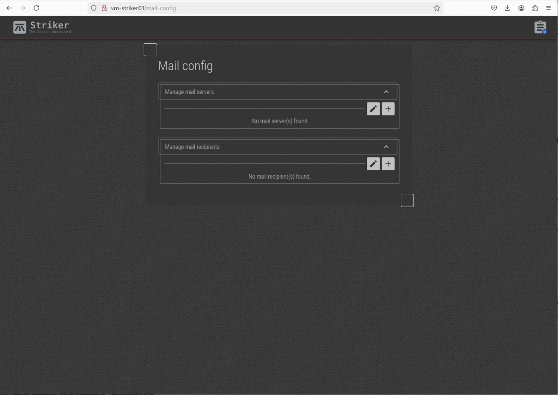Click the Striker logo icon
Image resolution: width=558 pixels, height=395 pixels.
20,27
